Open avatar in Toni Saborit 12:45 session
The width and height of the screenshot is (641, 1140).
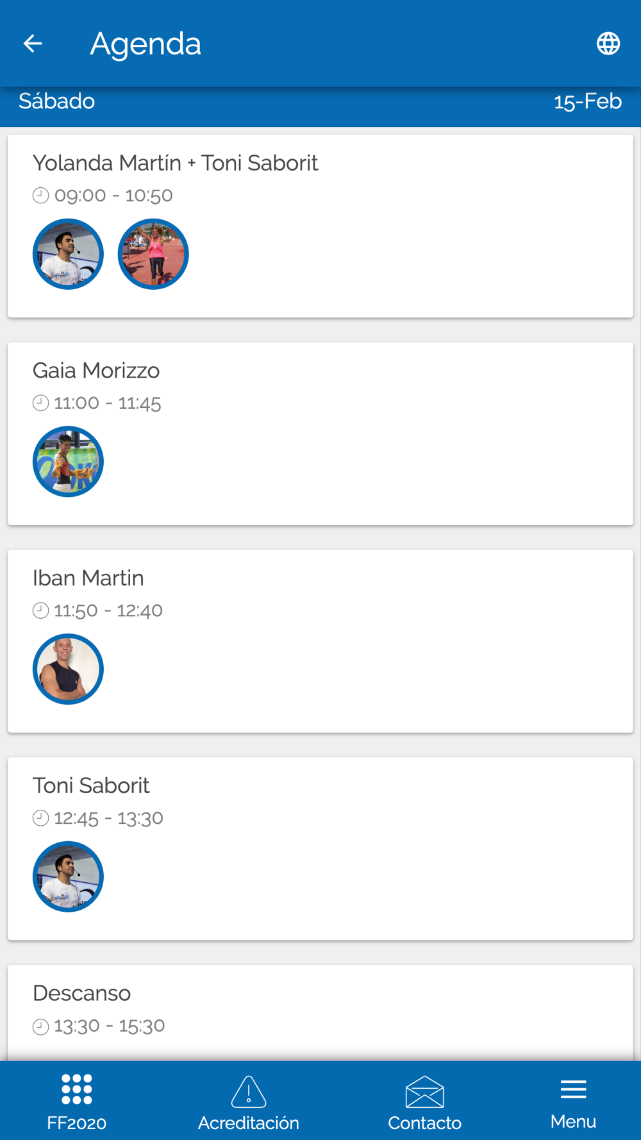68,876
